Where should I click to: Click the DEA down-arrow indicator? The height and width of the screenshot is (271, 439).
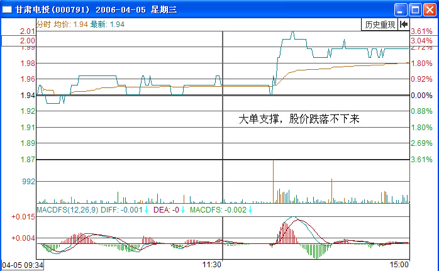184,210
